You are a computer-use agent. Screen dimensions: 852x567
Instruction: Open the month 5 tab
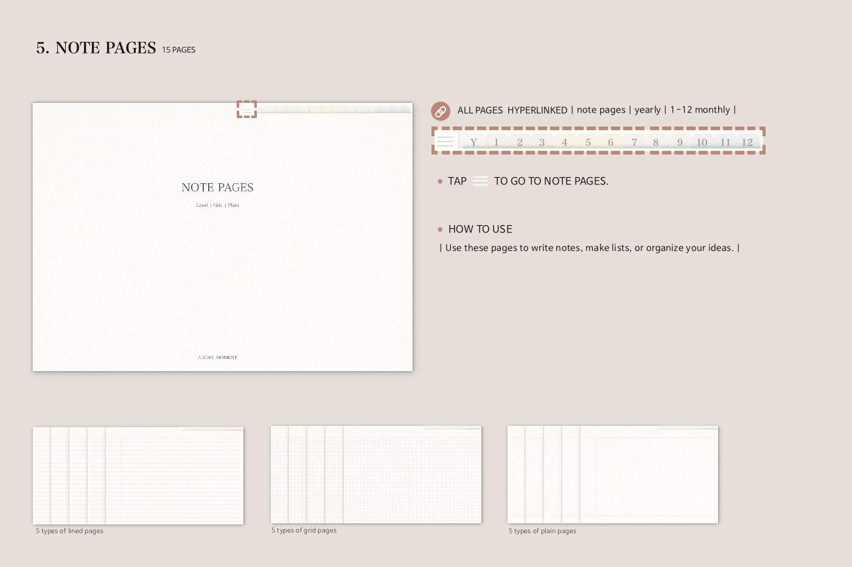(588, 142)
